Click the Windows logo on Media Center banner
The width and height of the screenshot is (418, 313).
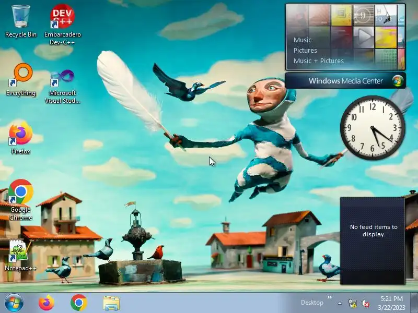(398, 81)
